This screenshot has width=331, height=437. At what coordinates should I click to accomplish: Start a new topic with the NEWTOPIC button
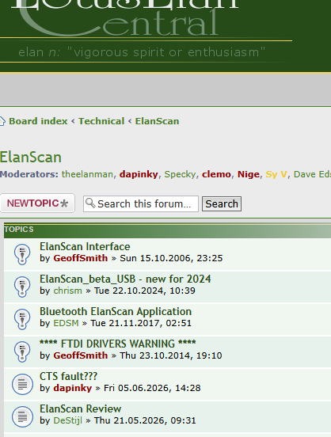(x=37, y=203)
